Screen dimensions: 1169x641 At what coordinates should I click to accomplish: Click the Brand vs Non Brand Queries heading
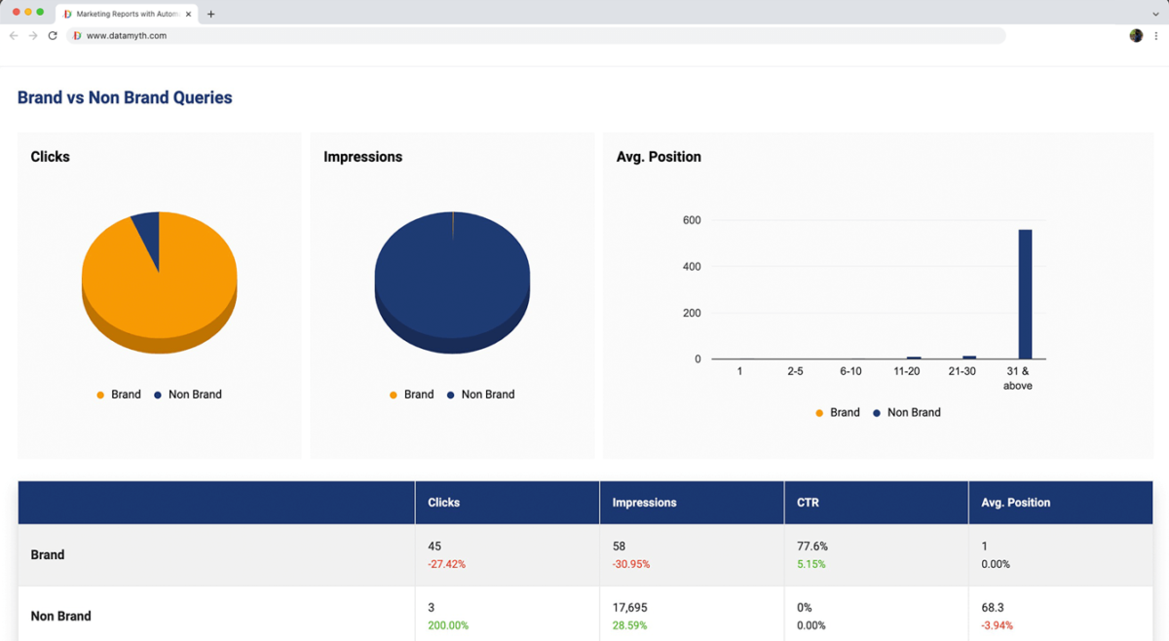click(x=124, y=97)
